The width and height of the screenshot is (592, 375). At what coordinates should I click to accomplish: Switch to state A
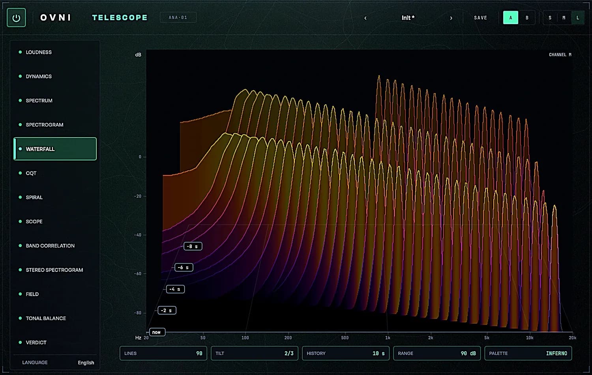pos(511,18)
